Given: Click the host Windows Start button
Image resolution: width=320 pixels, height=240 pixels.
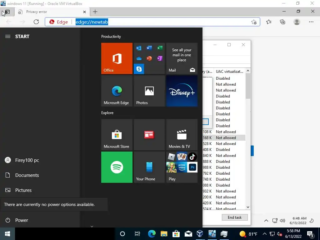Looking at the screenshot, I should (7, 234).
